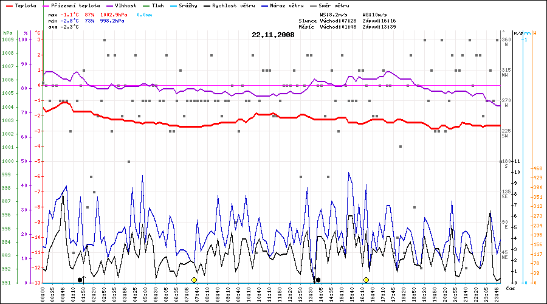Click the 180 S compass axis label
Image resolution: width=547 pixels, height=304 pixels.
point(505,164)
